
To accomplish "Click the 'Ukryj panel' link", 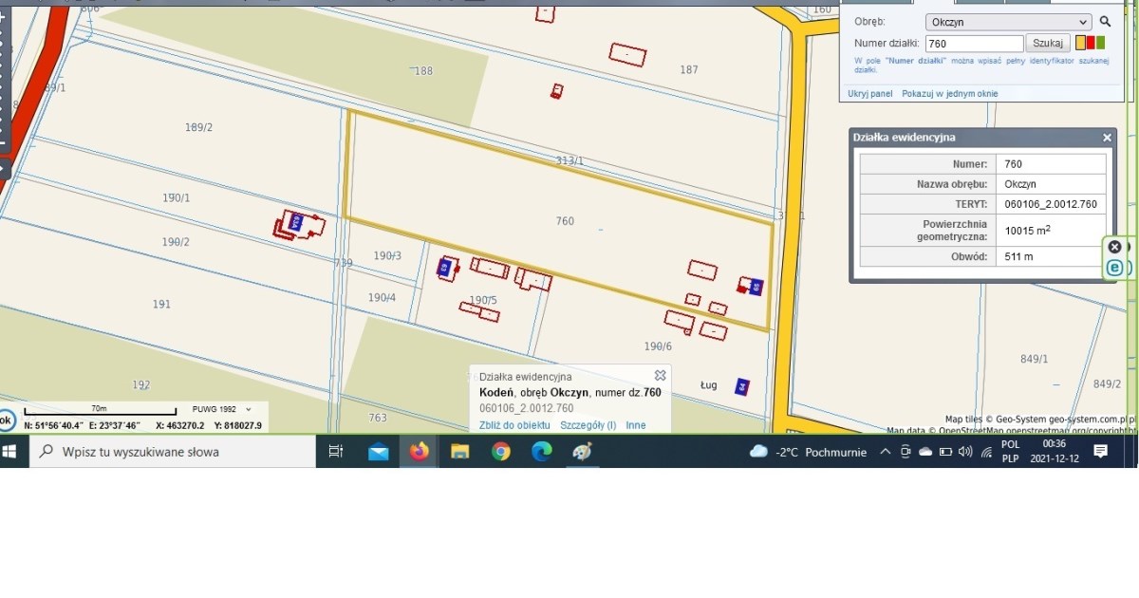I will [869, 94].
